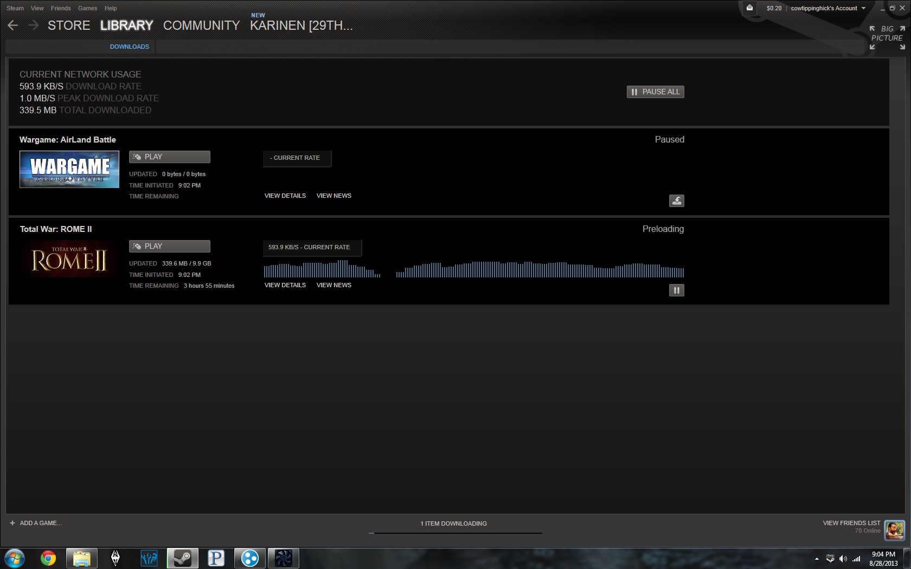Go to the STORE section
The width and height of the screenshot is (911, 569).
click(69, 25)
